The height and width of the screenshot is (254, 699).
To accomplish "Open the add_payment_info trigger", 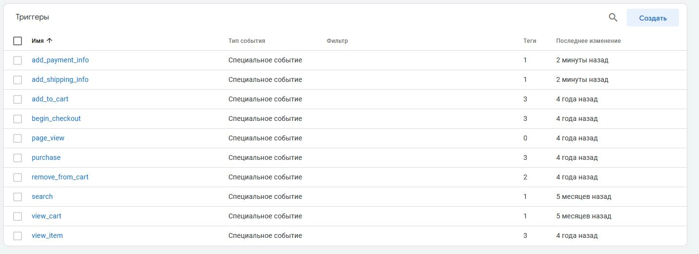I will coord(60,60).
